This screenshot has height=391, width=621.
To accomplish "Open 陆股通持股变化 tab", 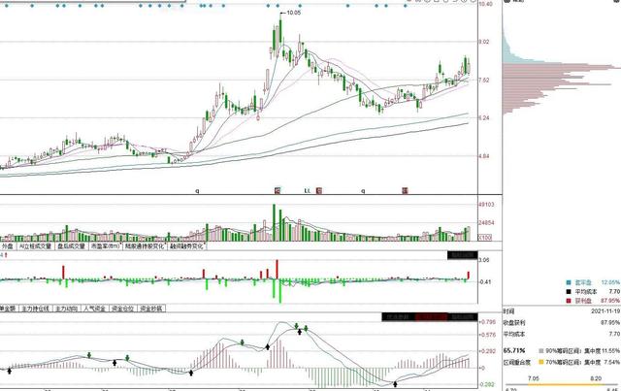I will 145,246.
